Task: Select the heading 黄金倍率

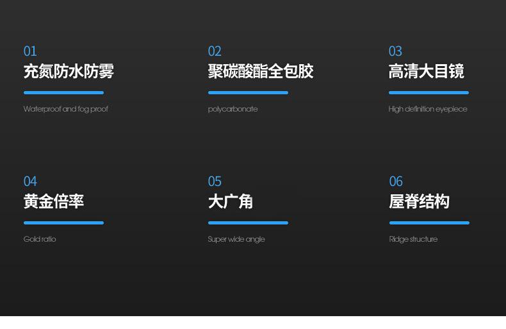Action: point(54,201)
